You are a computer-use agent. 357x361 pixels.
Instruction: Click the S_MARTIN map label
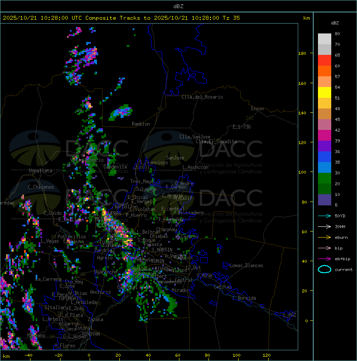pos(162,250)
